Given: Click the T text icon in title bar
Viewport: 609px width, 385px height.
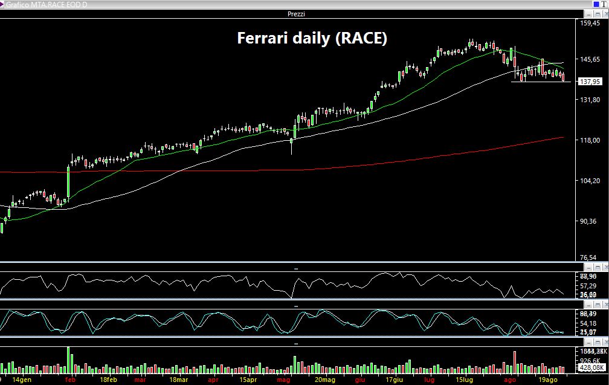Looking at the screenshot, I should pos(604,4).
